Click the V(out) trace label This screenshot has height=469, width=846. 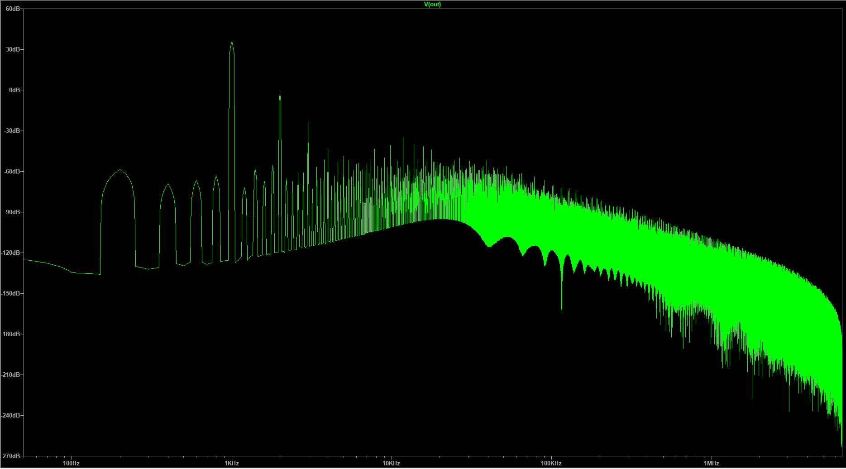pyautogui.click(x=432, y=5)
